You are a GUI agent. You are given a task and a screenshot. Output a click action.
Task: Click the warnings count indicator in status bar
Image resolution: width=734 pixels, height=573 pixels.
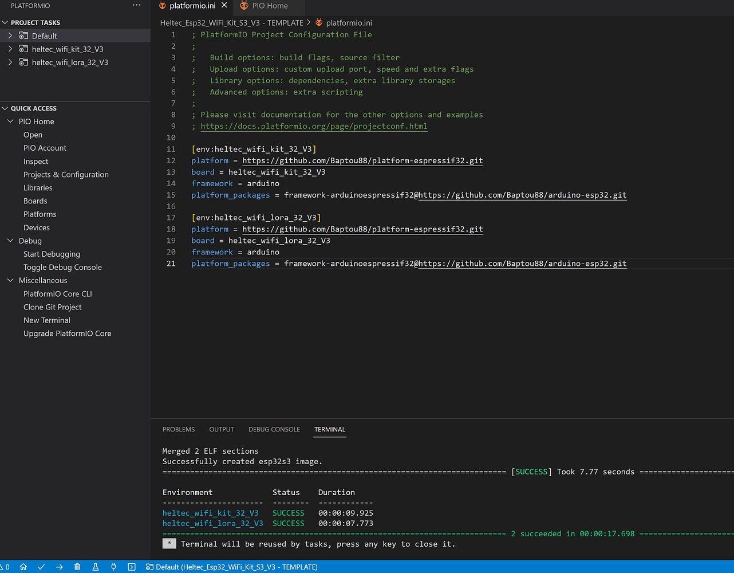point(5,567)
